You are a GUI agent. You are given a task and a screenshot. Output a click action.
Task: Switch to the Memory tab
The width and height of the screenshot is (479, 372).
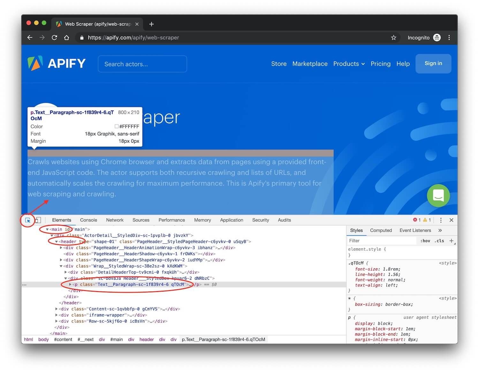tap(202, 220)
